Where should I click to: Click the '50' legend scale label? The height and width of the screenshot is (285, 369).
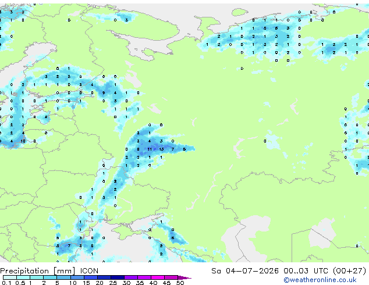click(180, 283)
